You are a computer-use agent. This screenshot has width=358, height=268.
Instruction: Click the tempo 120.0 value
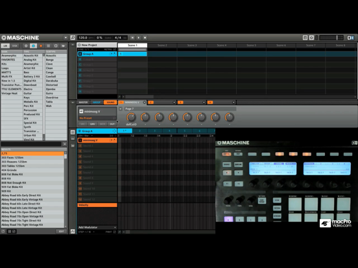(x=83, y=38)
